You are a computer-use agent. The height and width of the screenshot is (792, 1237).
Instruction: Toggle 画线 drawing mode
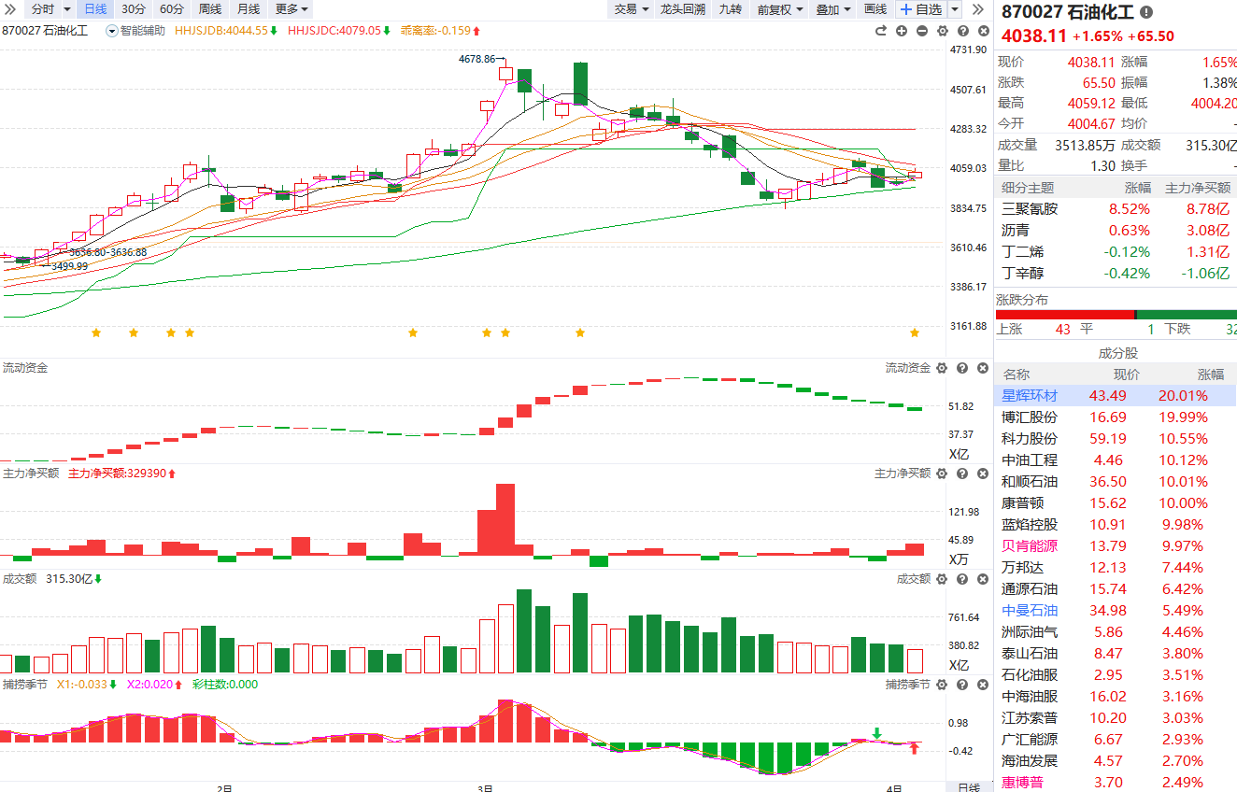(875, 9)
